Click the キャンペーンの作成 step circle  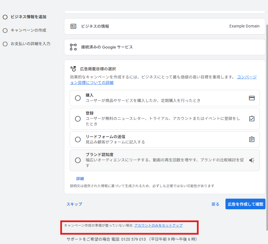[x=5, y=31]
